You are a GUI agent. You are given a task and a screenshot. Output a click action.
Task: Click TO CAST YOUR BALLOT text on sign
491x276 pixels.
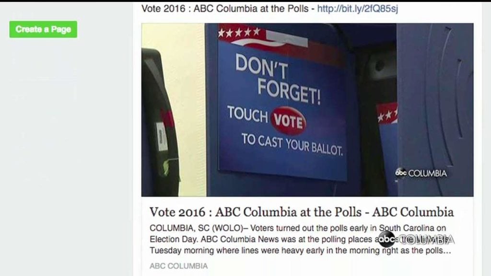292,145
